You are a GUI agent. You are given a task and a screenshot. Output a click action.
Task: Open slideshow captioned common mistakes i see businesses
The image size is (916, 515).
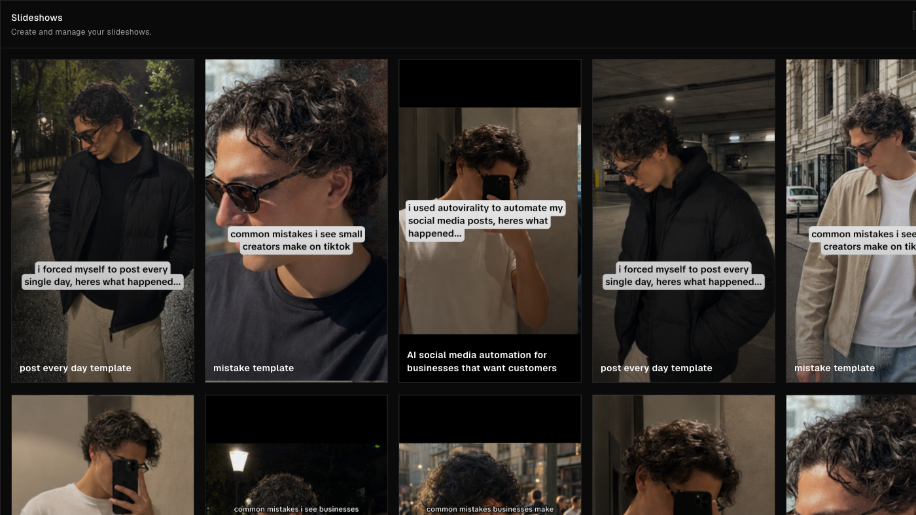[x=296, y=455]
